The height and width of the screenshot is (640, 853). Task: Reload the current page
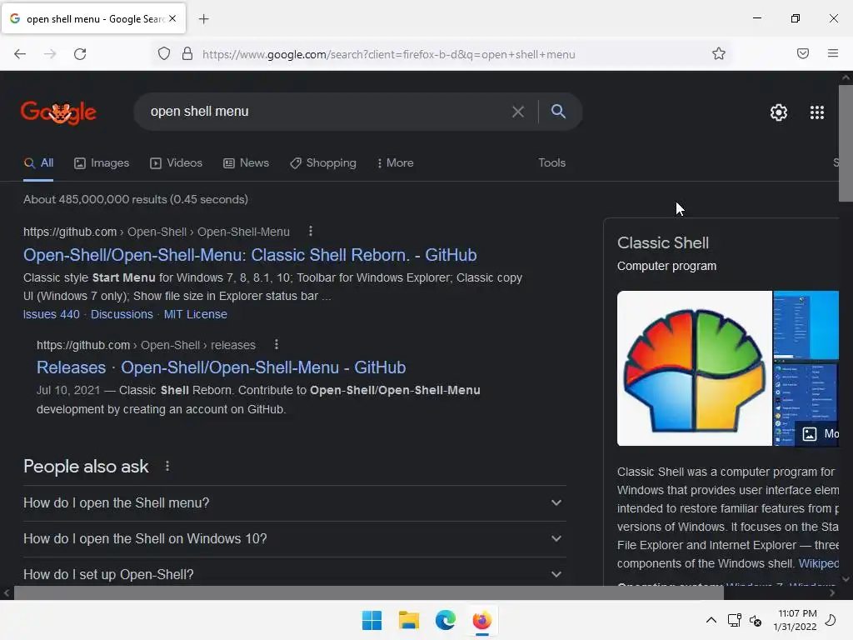point(80,54)
